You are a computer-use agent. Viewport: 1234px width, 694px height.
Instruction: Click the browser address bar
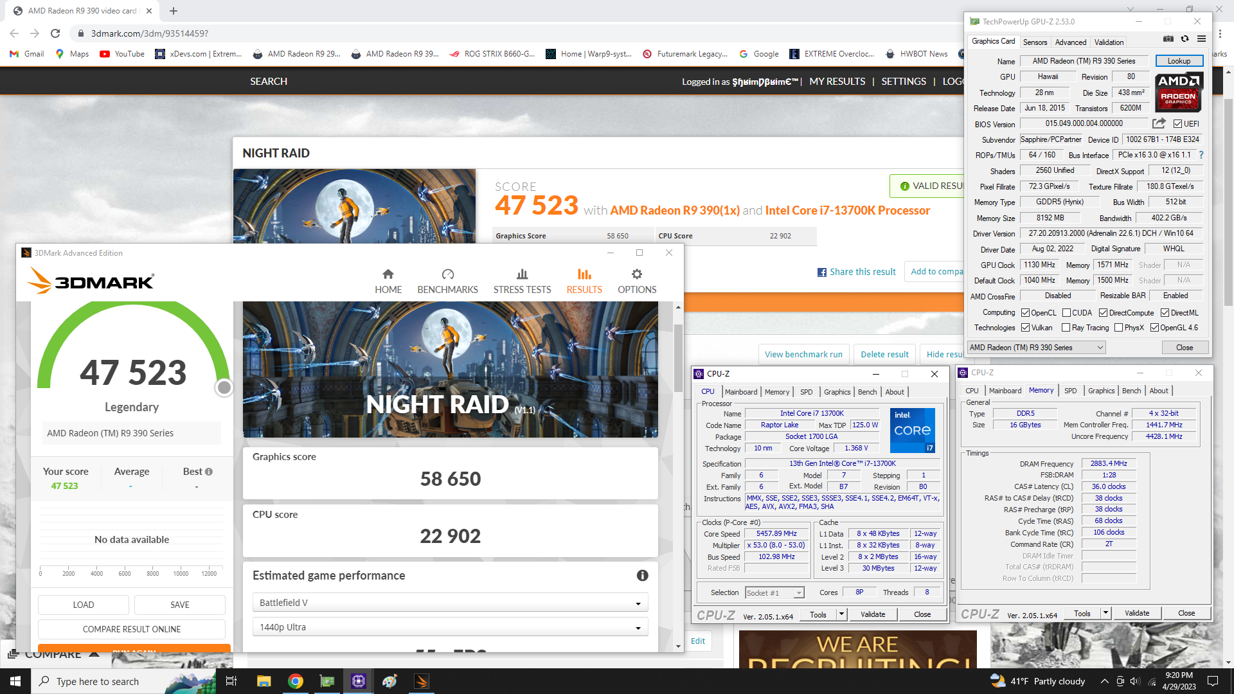click(x=514, y=33)
